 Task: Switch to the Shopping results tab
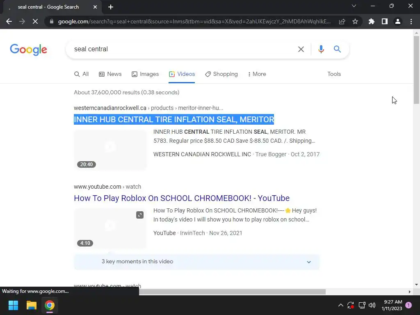221,74
